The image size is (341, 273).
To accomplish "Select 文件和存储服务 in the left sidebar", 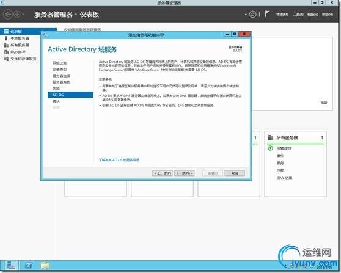I will coord(23,59).
